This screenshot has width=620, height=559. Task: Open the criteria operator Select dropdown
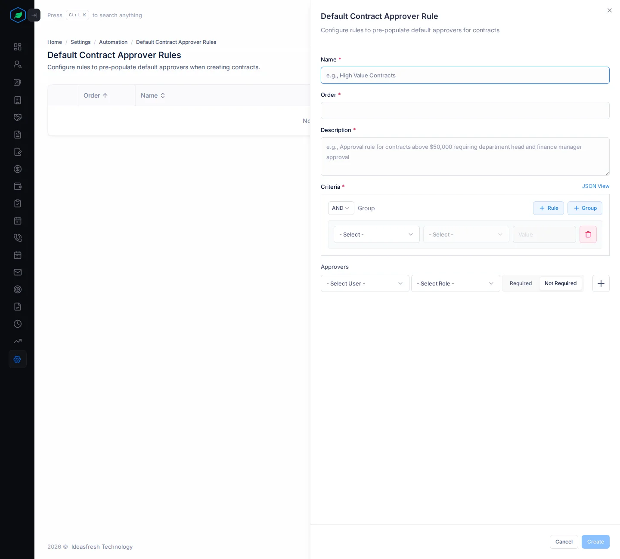466,234
